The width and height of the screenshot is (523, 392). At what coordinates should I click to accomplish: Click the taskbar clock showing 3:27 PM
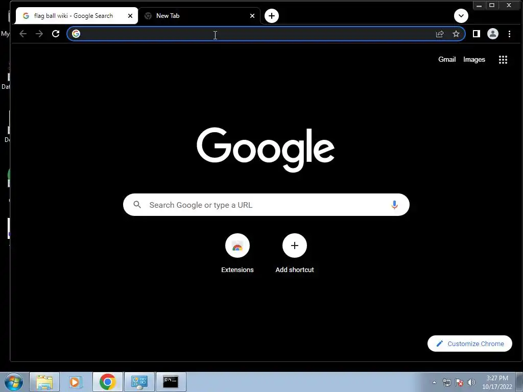pyautogui.click(x=497, y=382)
